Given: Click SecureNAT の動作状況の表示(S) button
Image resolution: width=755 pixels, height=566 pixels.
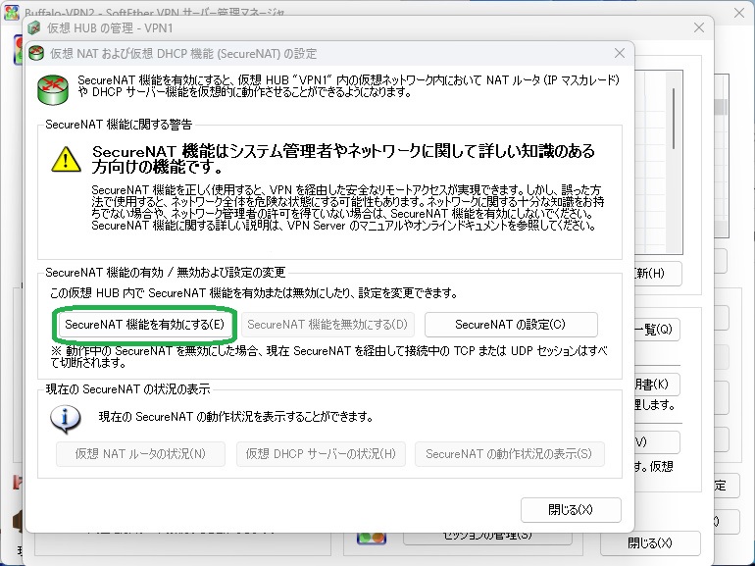Looking at the screenshot, I should click(509, 454).
